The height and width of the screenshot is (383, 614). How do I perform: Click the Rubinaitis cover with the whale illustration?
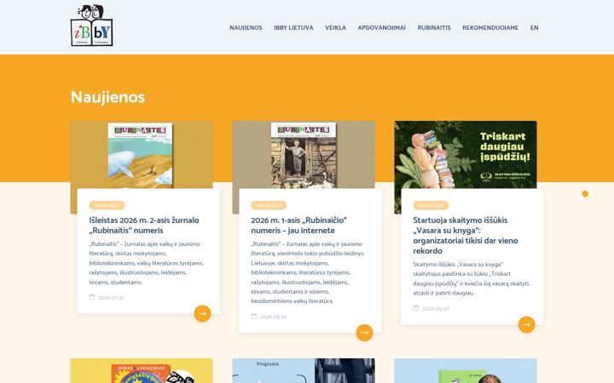point(142,155)
